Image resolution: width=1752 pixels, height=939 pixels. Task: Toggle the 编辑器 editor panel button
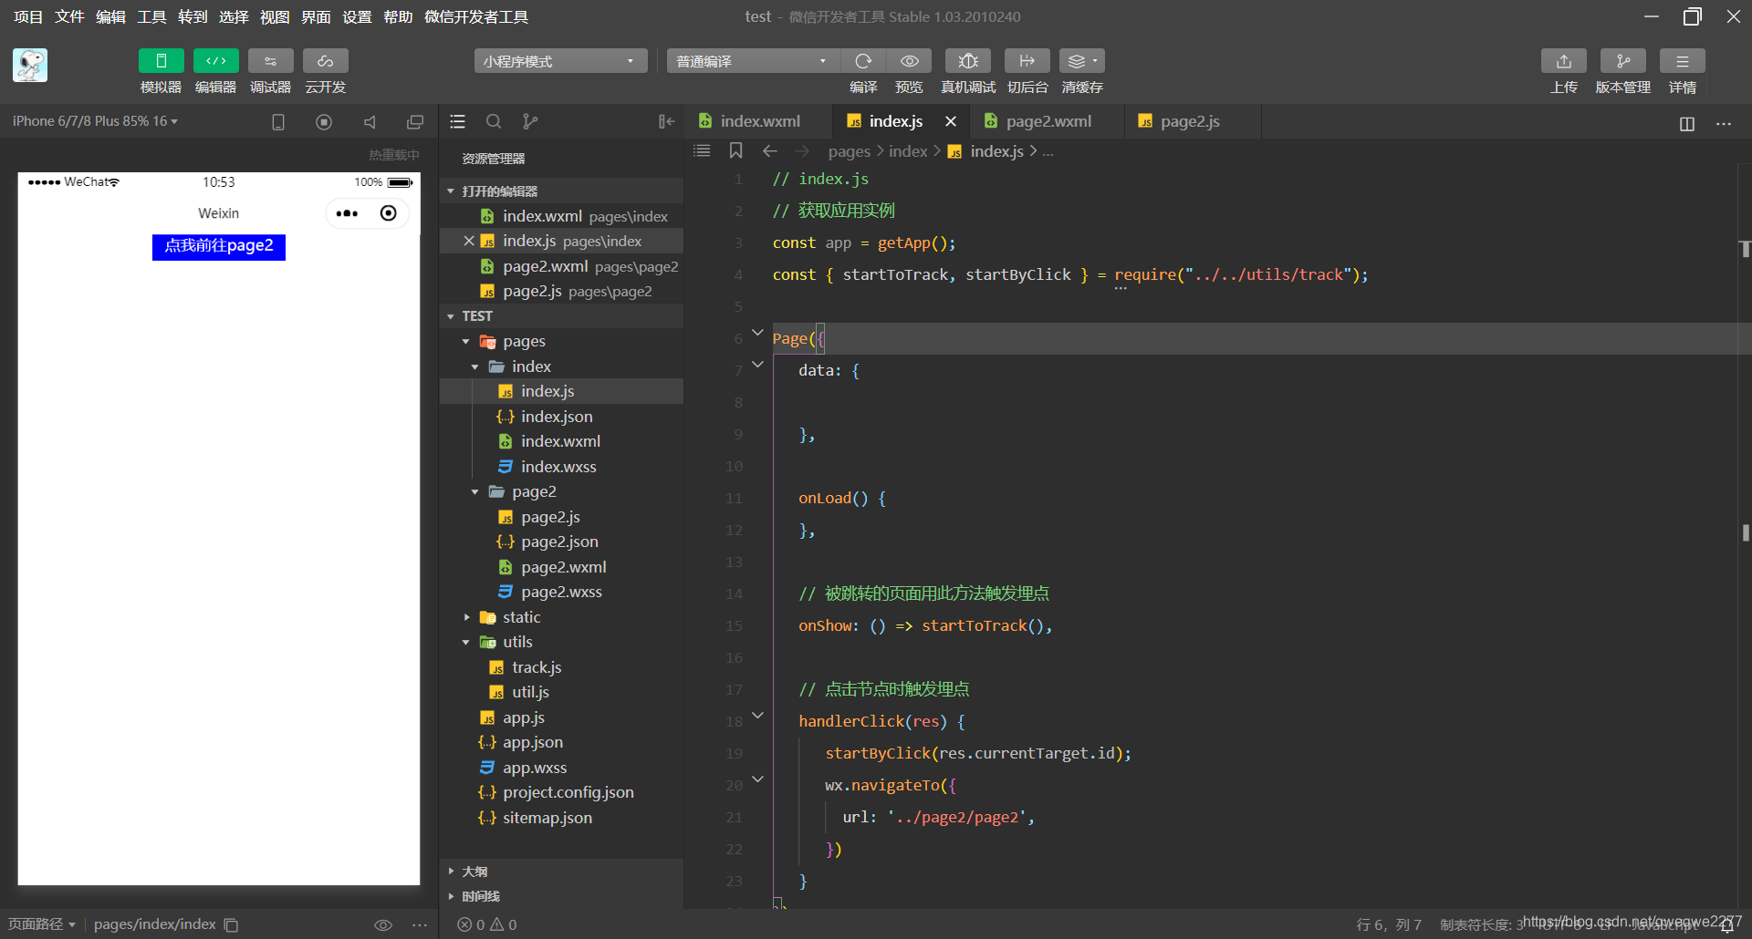pyautogui.click(x=215, y=61)
